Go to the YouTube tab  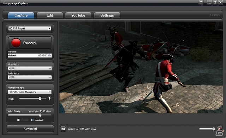tap(78, 15)
